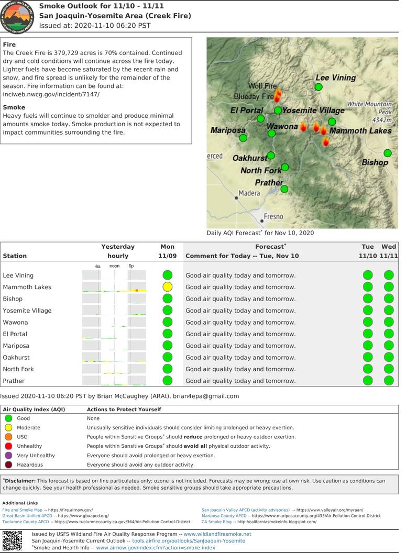Select the Wawona green map marker
The width and height of the screenshot is (406, 553).
pyautogui.click(x=271, y=134)
